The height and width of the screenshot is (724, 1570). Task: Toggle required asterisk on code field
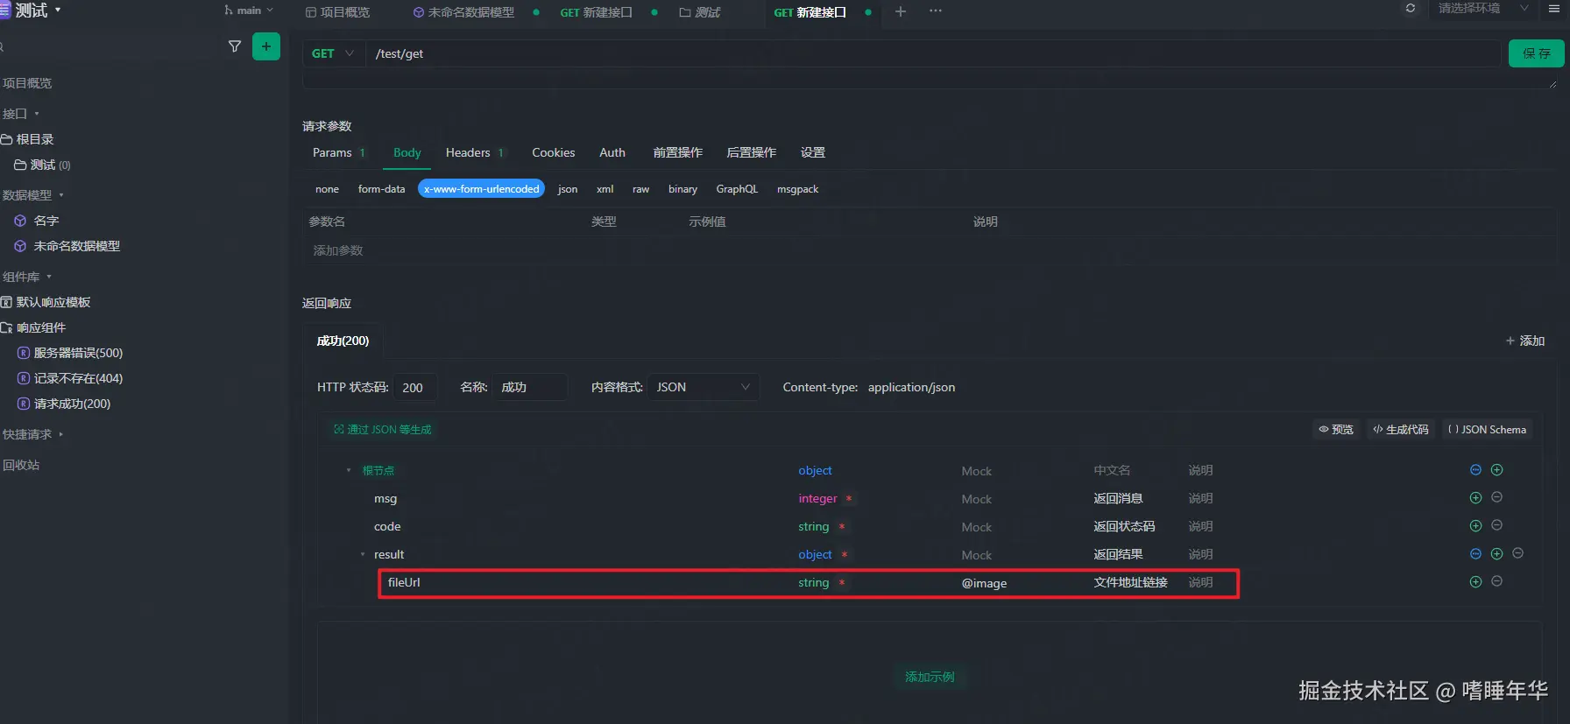(841, 526)
